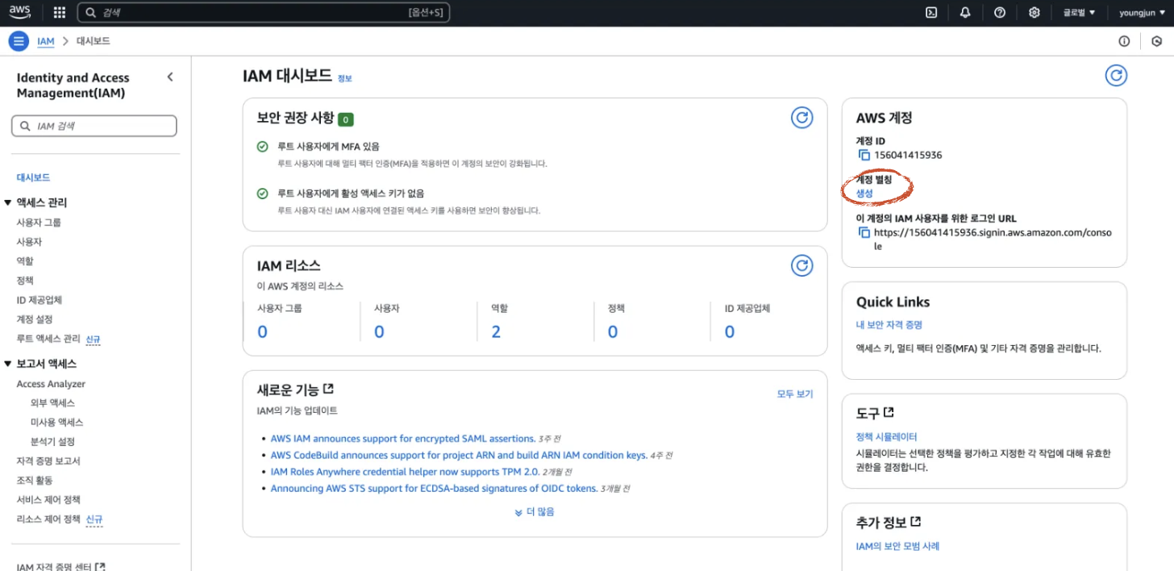Open 리소스 제어 정책 in the sidebar
Viewport: 1174px width, 571px height.
(x=48, y=519)
